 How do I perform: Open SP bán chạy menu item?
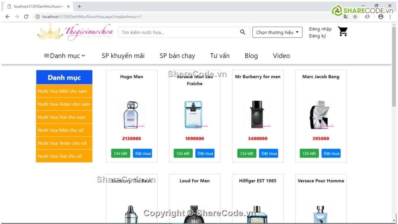(177, 56)
